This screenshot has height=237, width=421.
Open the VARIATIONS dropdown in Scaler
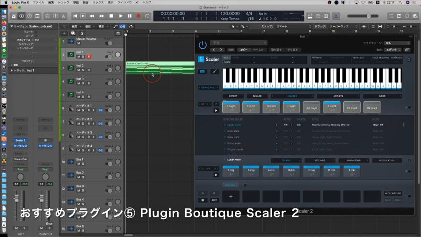coord(354,160)
